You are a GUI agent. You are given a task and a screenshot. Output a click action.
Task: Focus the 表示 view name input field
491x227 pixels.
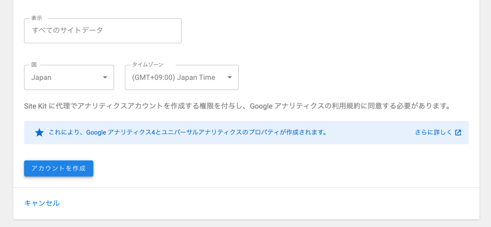pyautogui.click(x=103, y=31)
